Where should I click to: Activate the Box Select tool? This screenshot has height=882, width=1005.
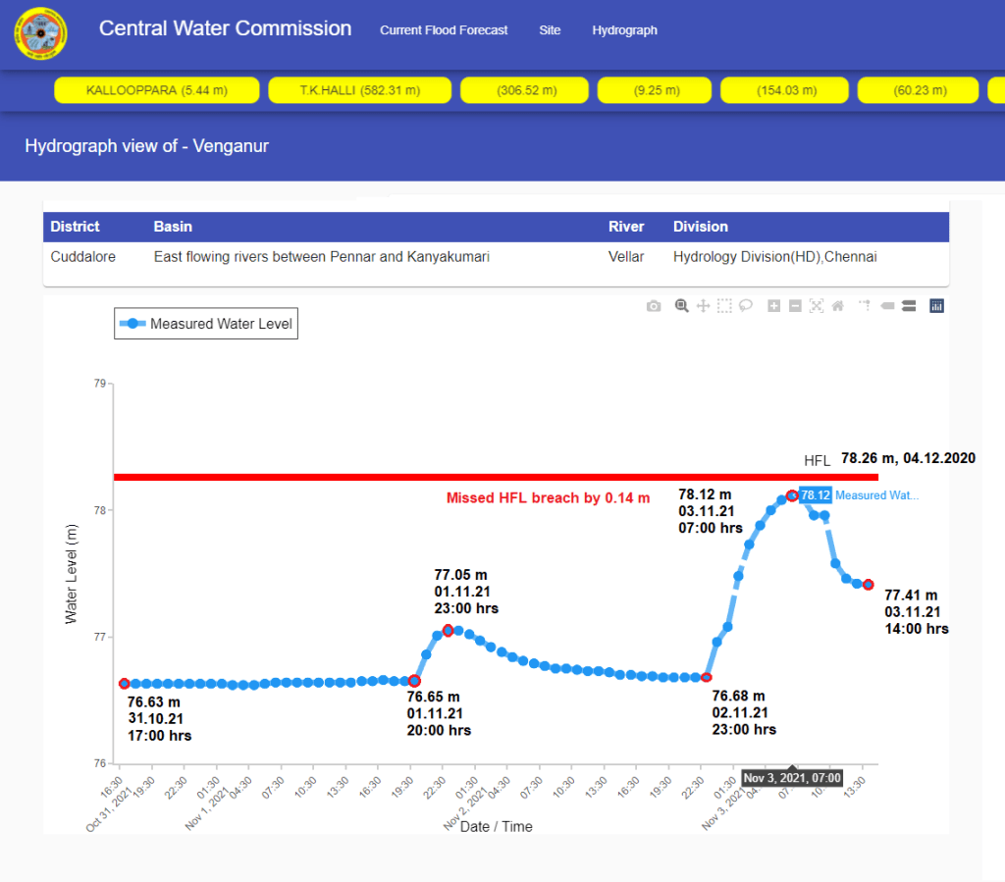click(724, 306)
